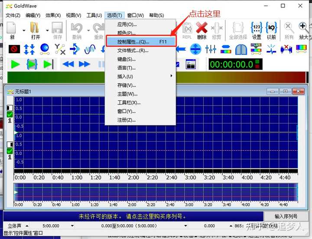Select 工具栏(X)... menu entry
312x239 pixels.
140,103
